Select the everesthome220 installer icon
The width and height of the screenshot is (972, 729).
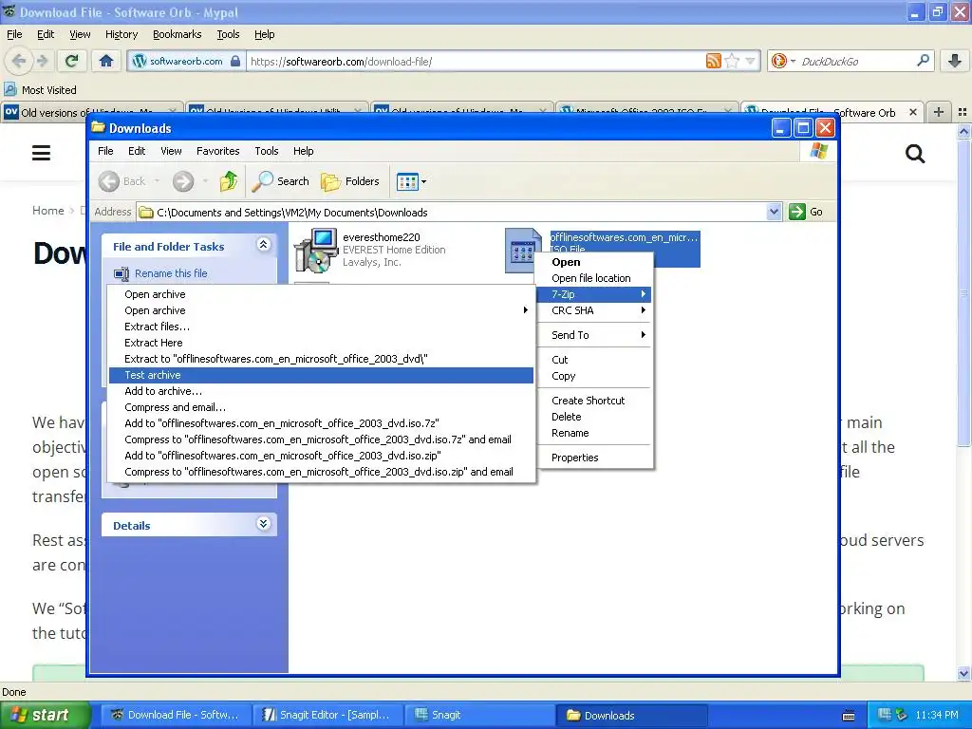coord(316,250)
